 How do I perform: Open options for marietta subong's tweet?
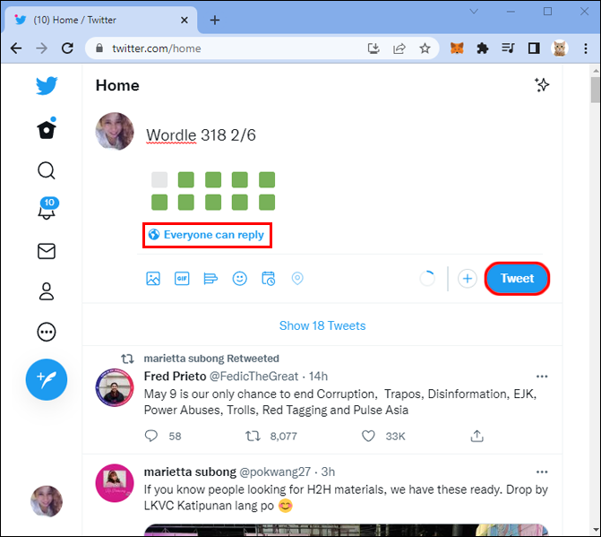coord(542,472)
